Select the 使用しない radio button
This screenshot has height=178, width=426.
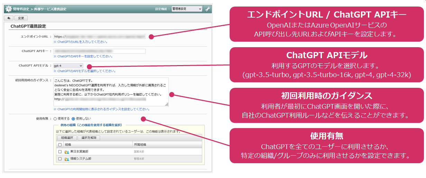click(73, 119)
